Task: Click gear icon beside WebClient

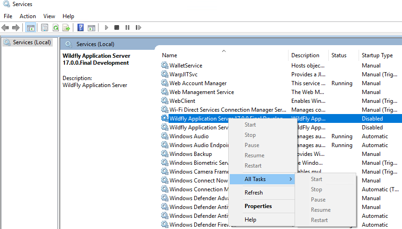Action: [165, 101]
